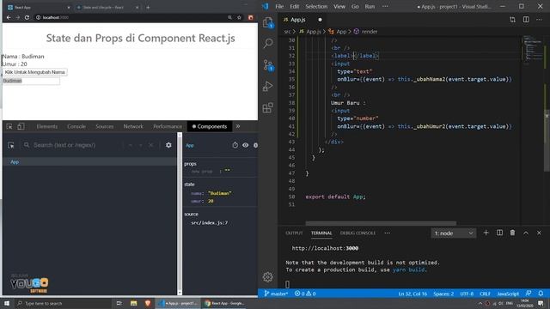This screenshot has width=550, height=309.
Task: Show more DevTools tabs chevron
Action: click(x=238, y=126)
